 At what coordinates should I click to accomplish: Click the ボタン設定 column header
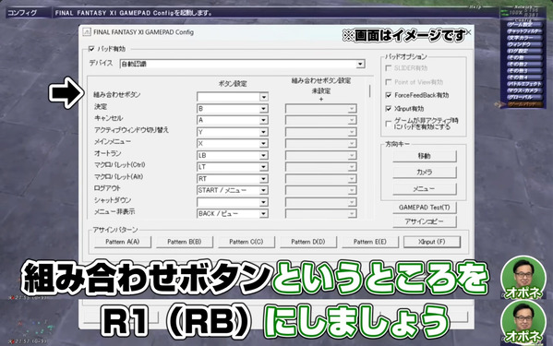233,84
